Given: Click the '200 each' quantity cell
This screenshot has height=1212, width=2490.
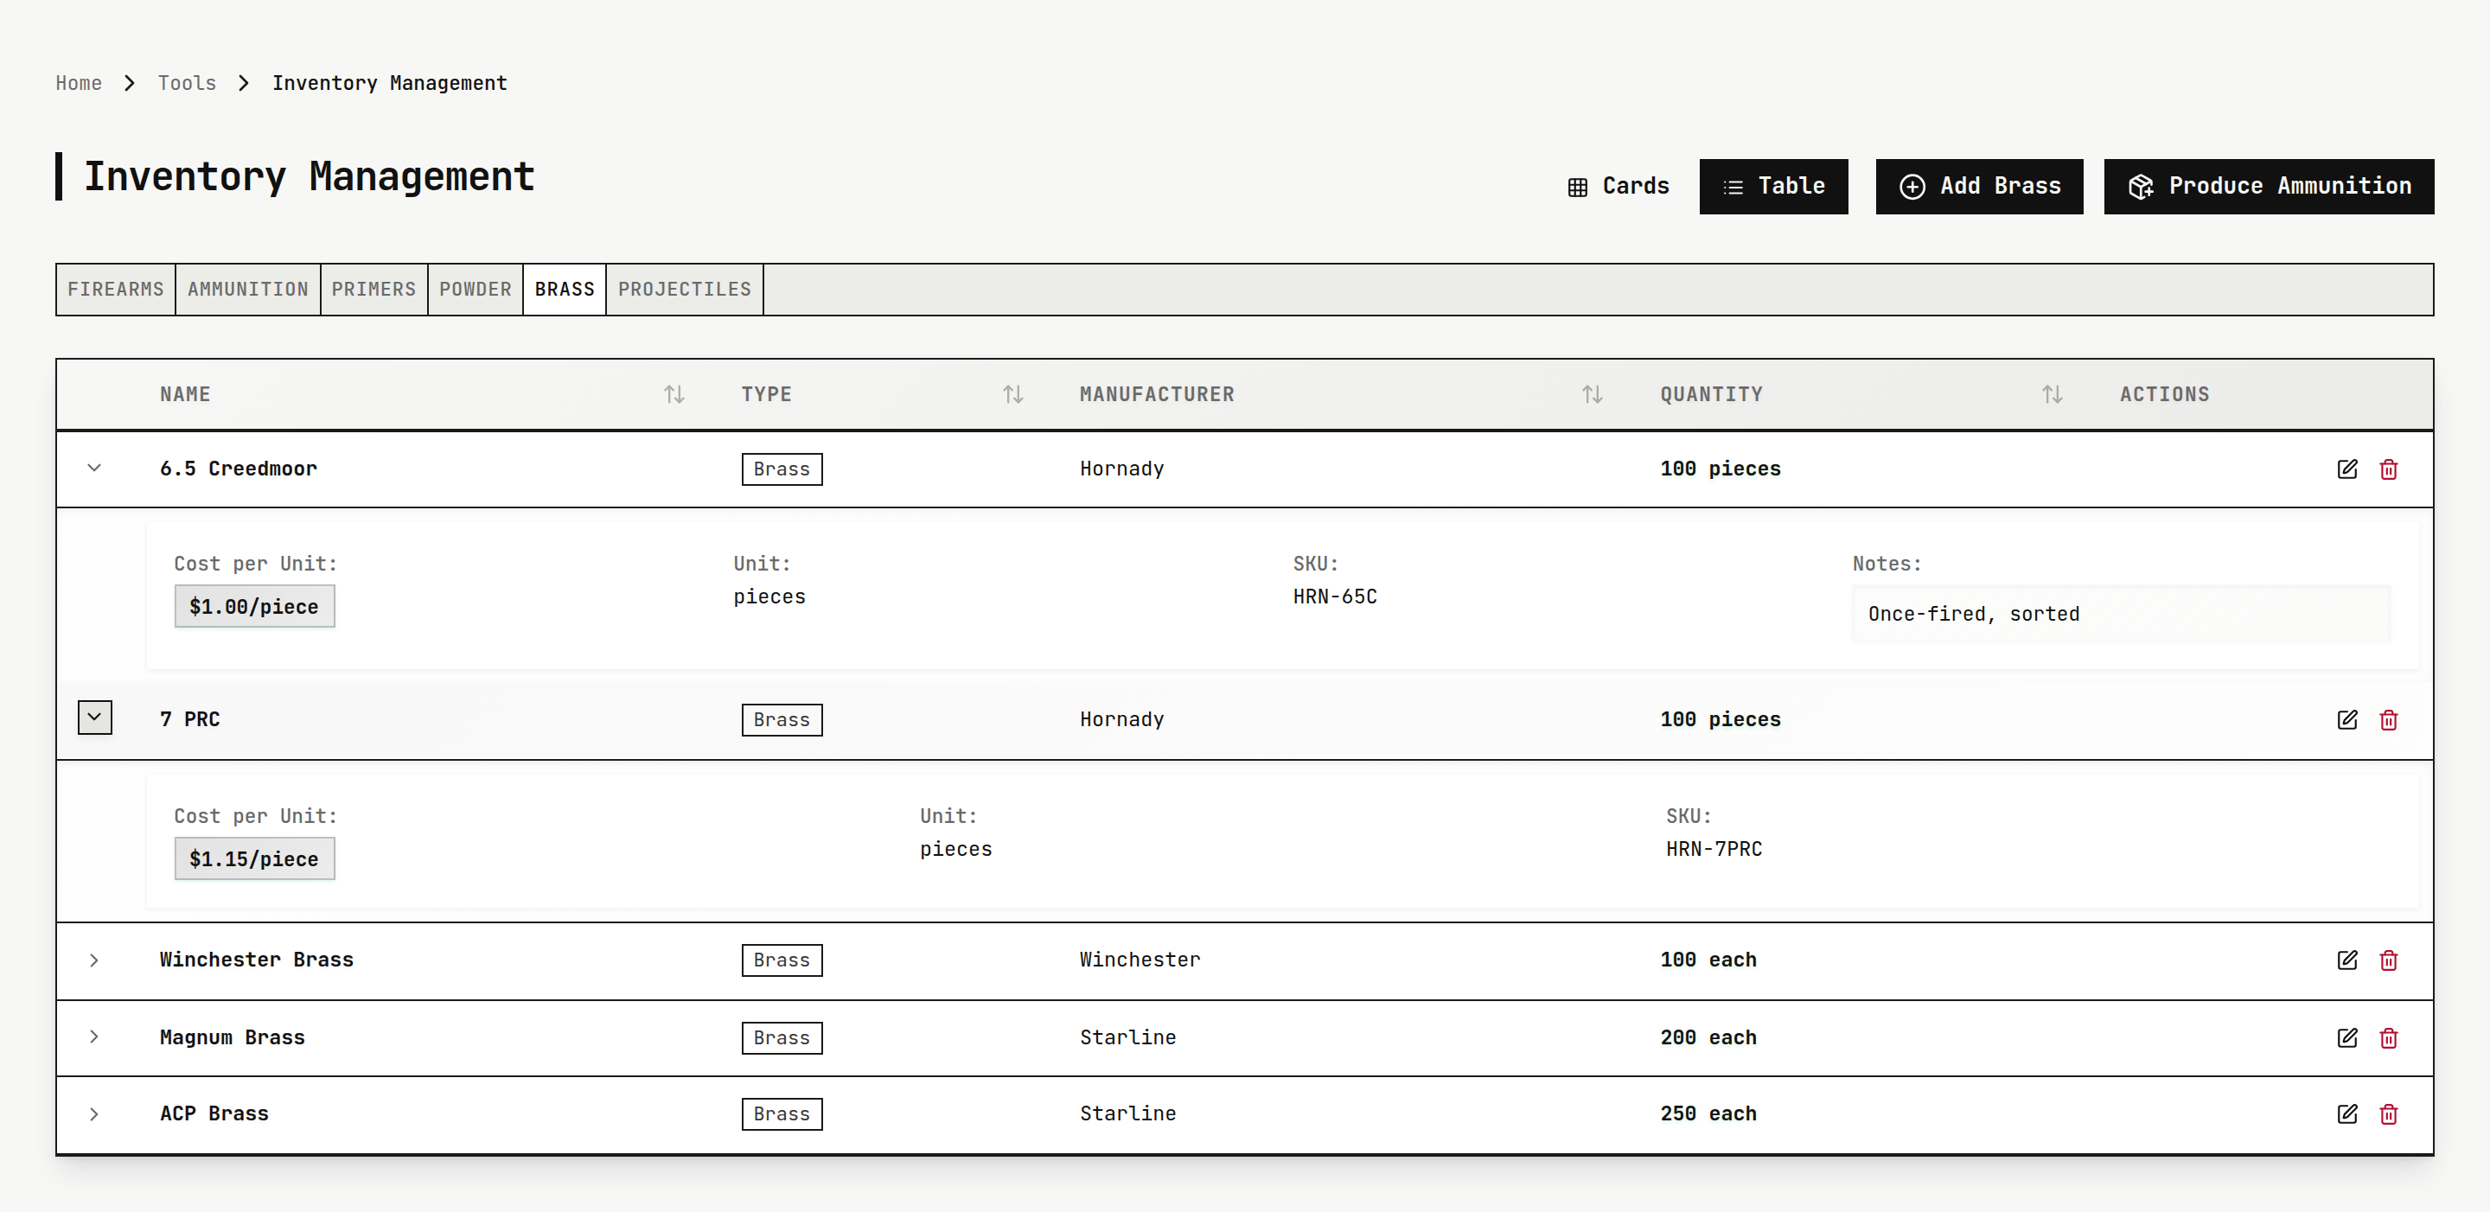Looking at the screenshot, I should pyautogui.click(x=1708, y=1037).
